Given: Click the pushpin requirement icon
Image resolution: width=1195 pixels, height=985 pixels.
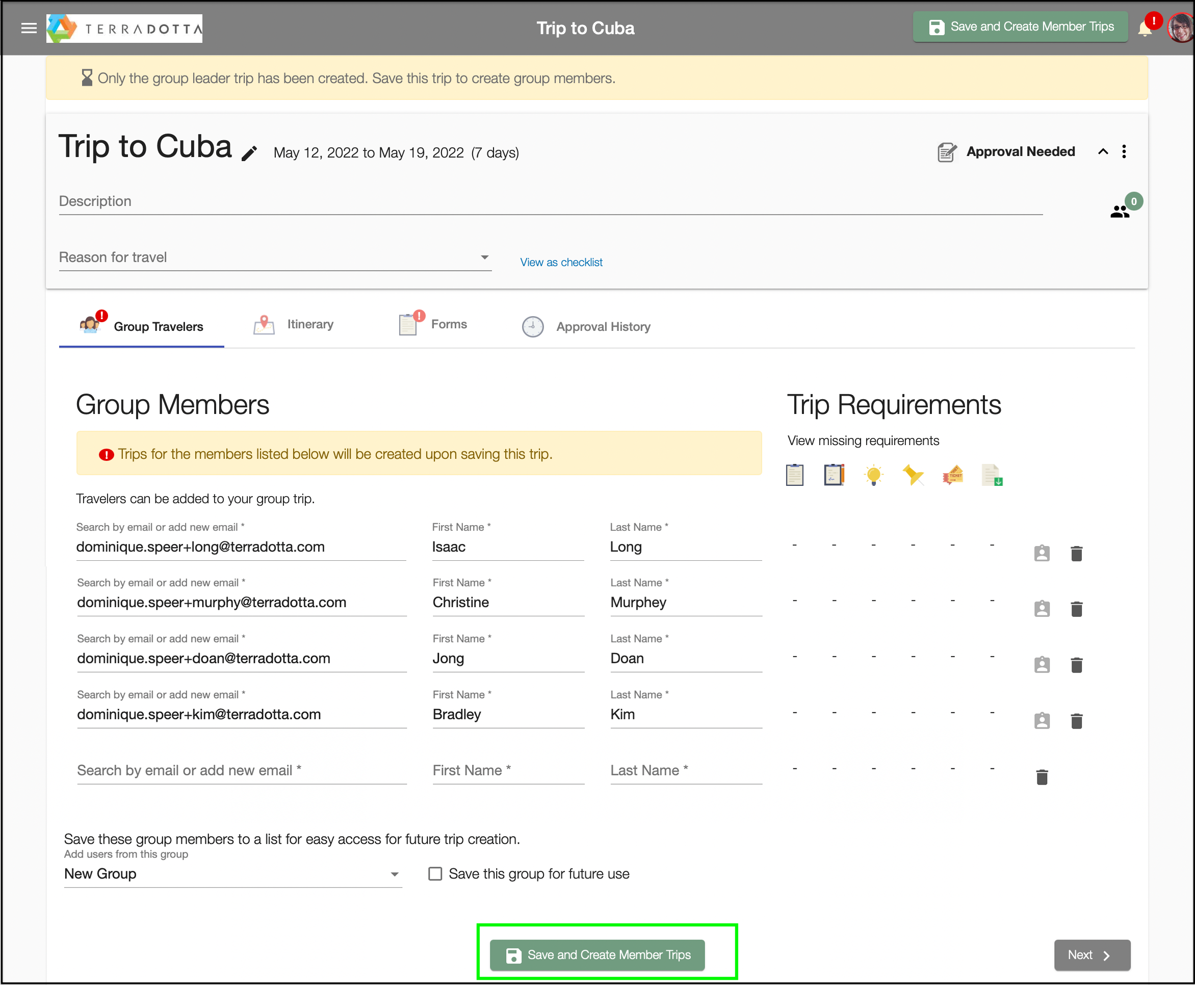Looking at the screenshot, I should click(913, 475).
